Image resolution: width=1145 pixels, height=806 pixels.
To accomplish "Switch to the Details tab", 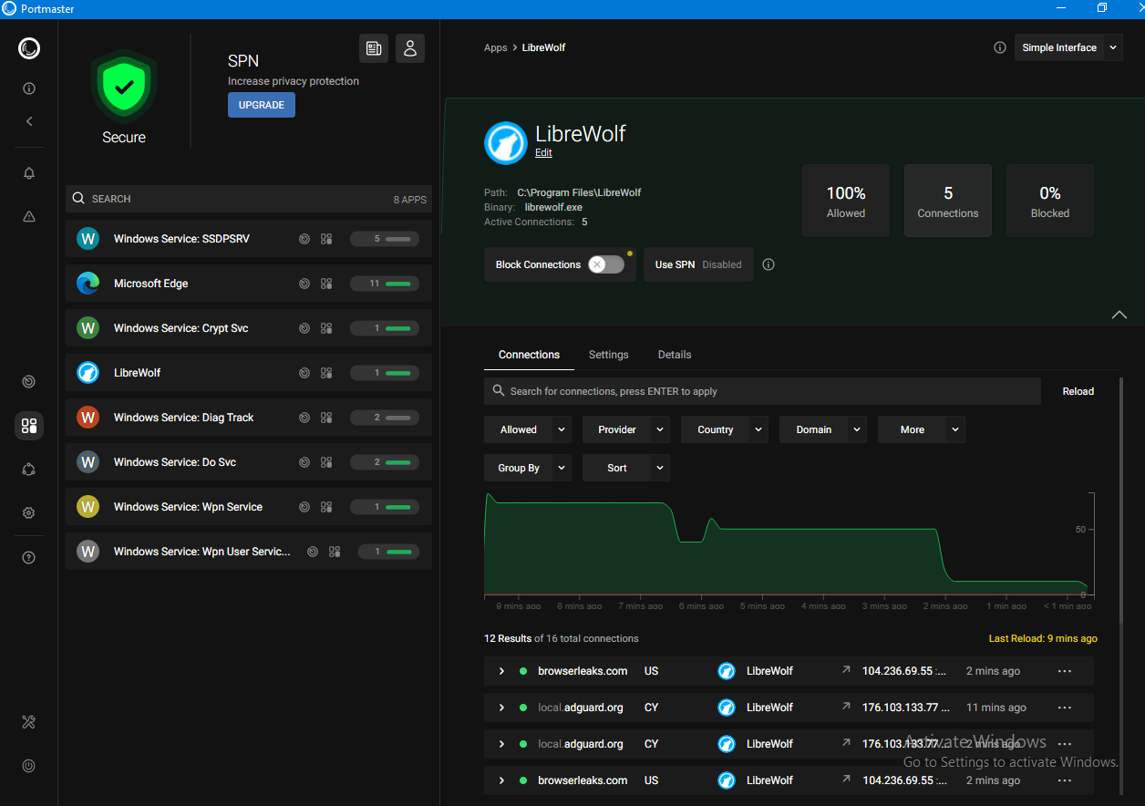I will tap(675, 355).
